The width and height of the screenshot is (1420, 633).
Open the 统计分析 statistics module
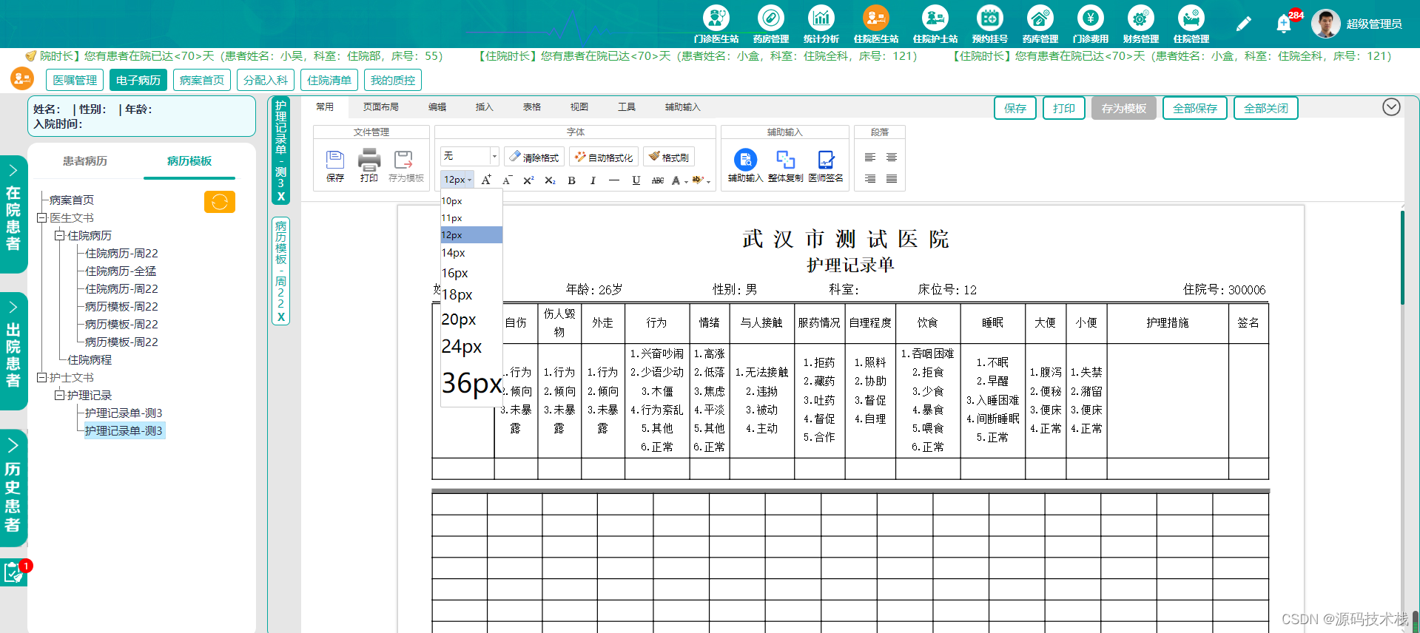[821, 24]
